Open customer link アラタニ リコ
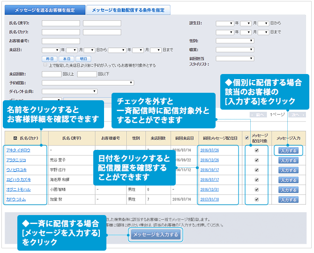This screenshot has height=253, width=314. coord(16,160)
